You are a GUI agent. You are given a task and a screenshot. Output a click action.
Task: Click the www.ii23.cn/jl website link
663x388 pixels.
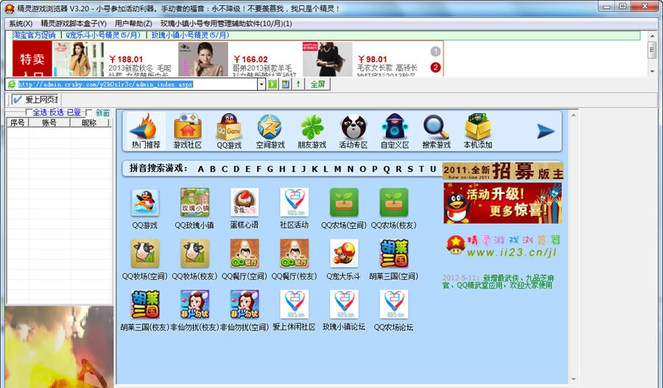[x=512, y=253]
